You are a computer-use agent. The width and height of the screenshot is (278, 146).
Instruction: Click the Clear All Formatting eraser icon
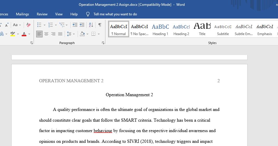click(28, 25)
